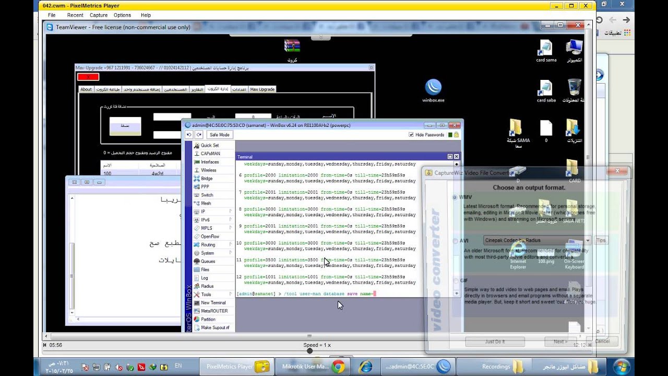Open MetaROUTER in WinBox sidebar
The height and width of the screenshot is (376, 668).
point(214,311)
